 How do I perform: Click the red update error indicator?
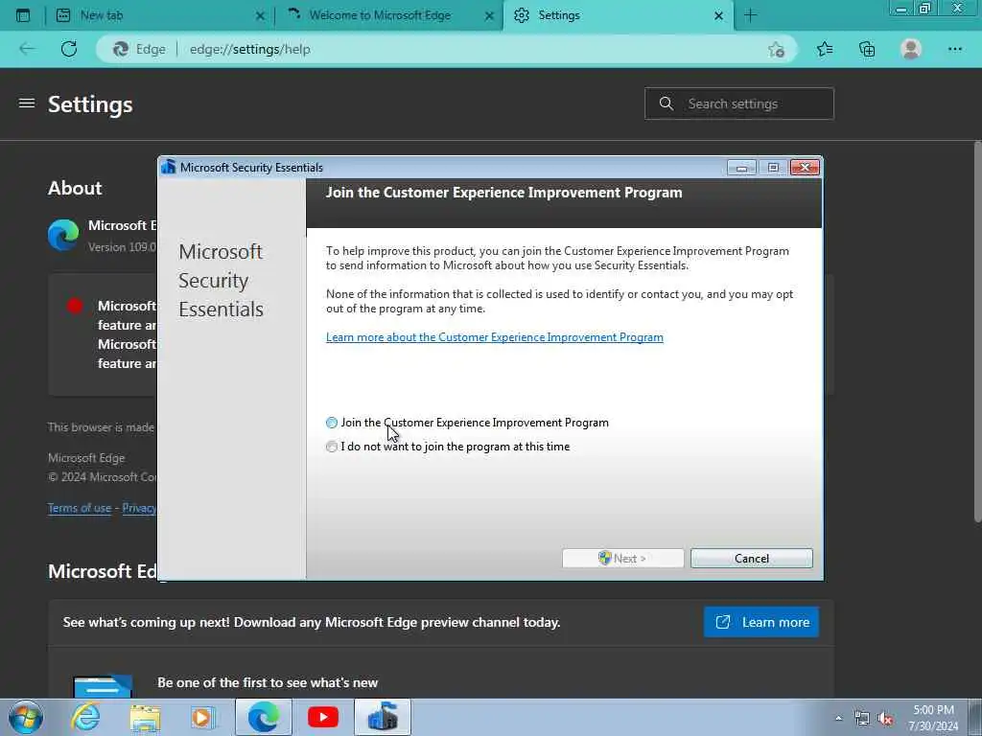click(x=75, y=306)
